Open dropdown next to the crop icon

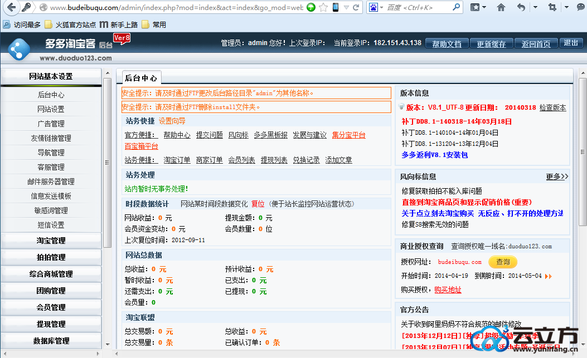pyautogui.click(x=566, y=7)
